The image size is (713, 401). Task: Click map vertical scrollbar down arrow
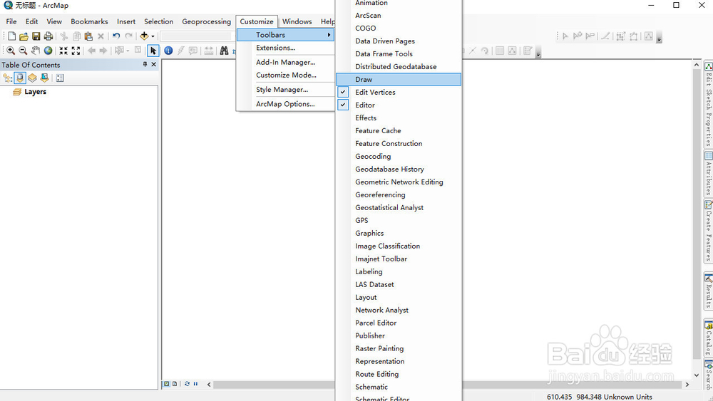[x=697, y=375]
